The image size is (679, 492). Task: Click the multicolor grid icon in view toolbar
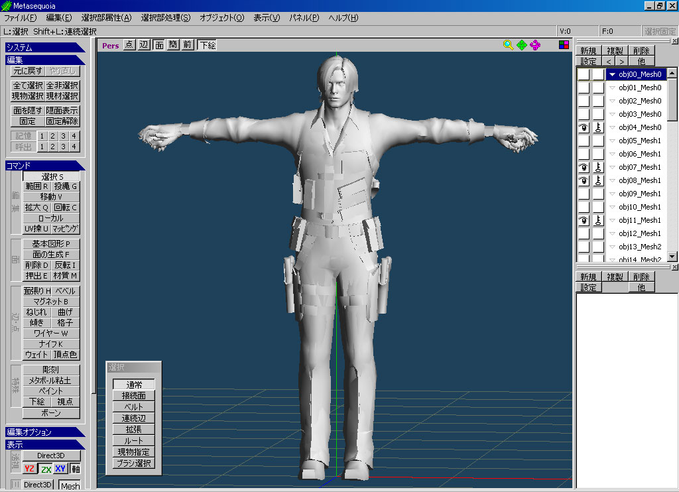[564, 44]
